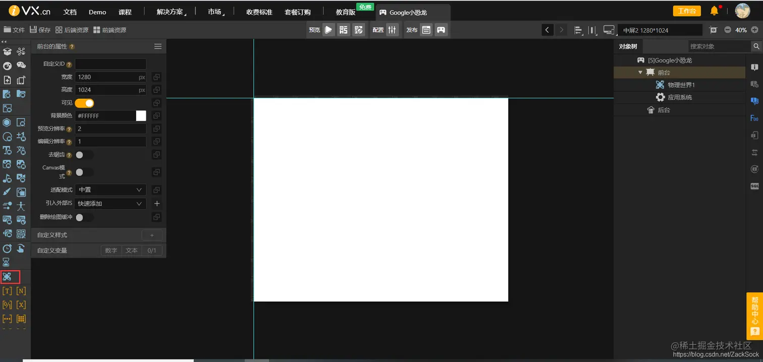This screenshot has width=763, height=362.
Task: Select the WeChat component icon
Action: click(x=21, y=65)
